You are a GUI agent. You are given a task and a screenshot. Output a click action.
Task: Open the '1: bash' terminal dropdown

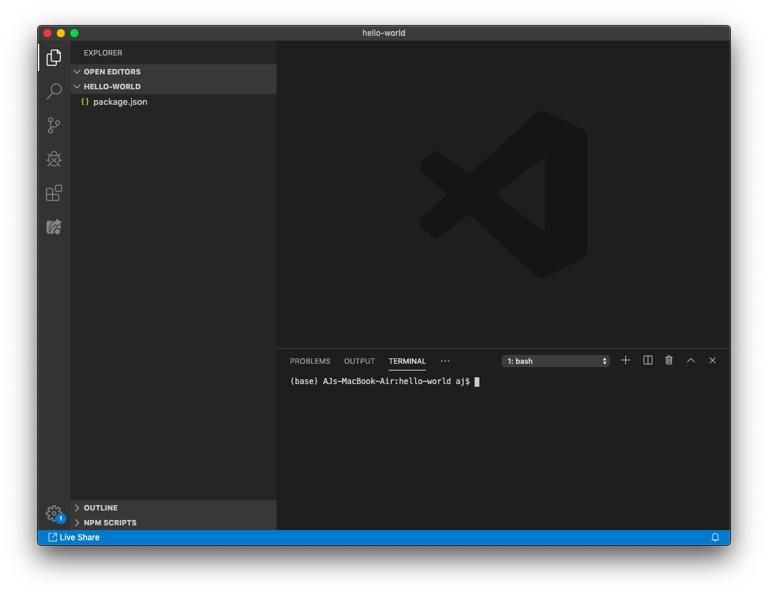[556, 361]
